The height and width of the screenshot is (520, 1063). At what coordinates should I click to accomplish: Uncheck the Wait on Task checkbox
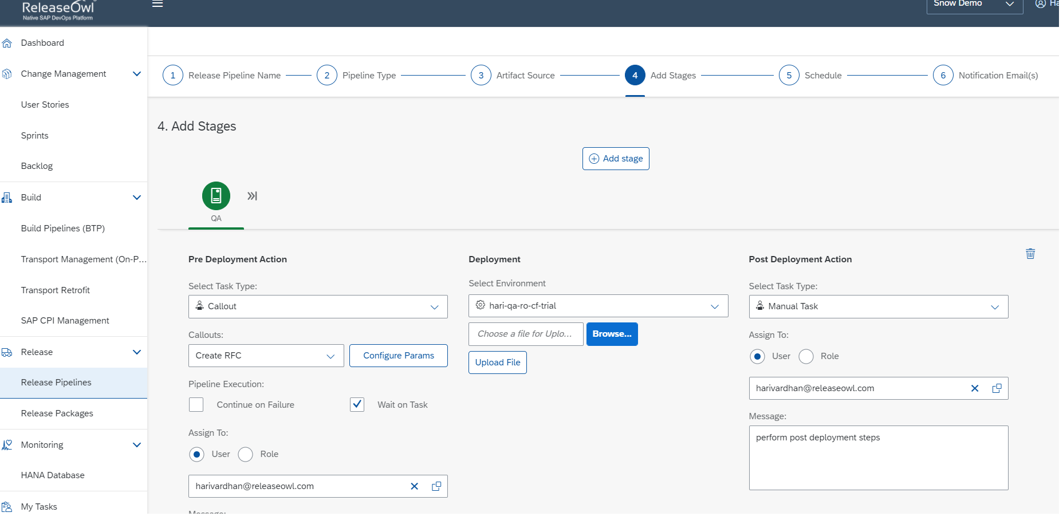coord(357,405)
